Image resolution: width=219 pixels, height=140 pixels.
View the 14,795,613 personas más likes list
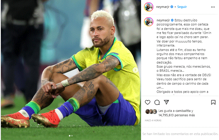[x=176, y=115]
